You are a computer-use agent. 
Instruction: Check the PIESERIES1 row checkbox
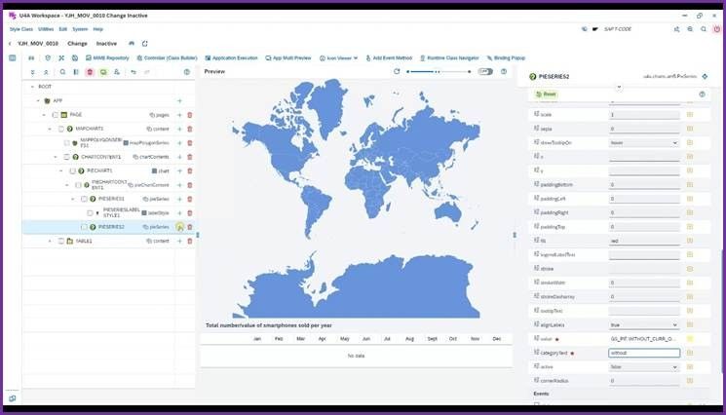pyautogui.click(x=84, y=199)
